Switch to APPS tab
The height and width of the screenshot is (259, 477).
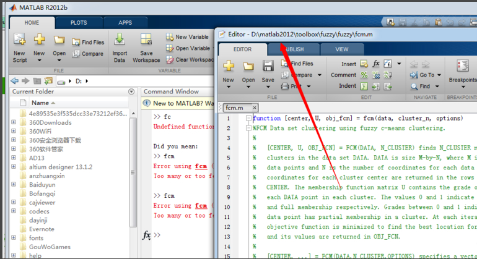[x=125, y=23]
